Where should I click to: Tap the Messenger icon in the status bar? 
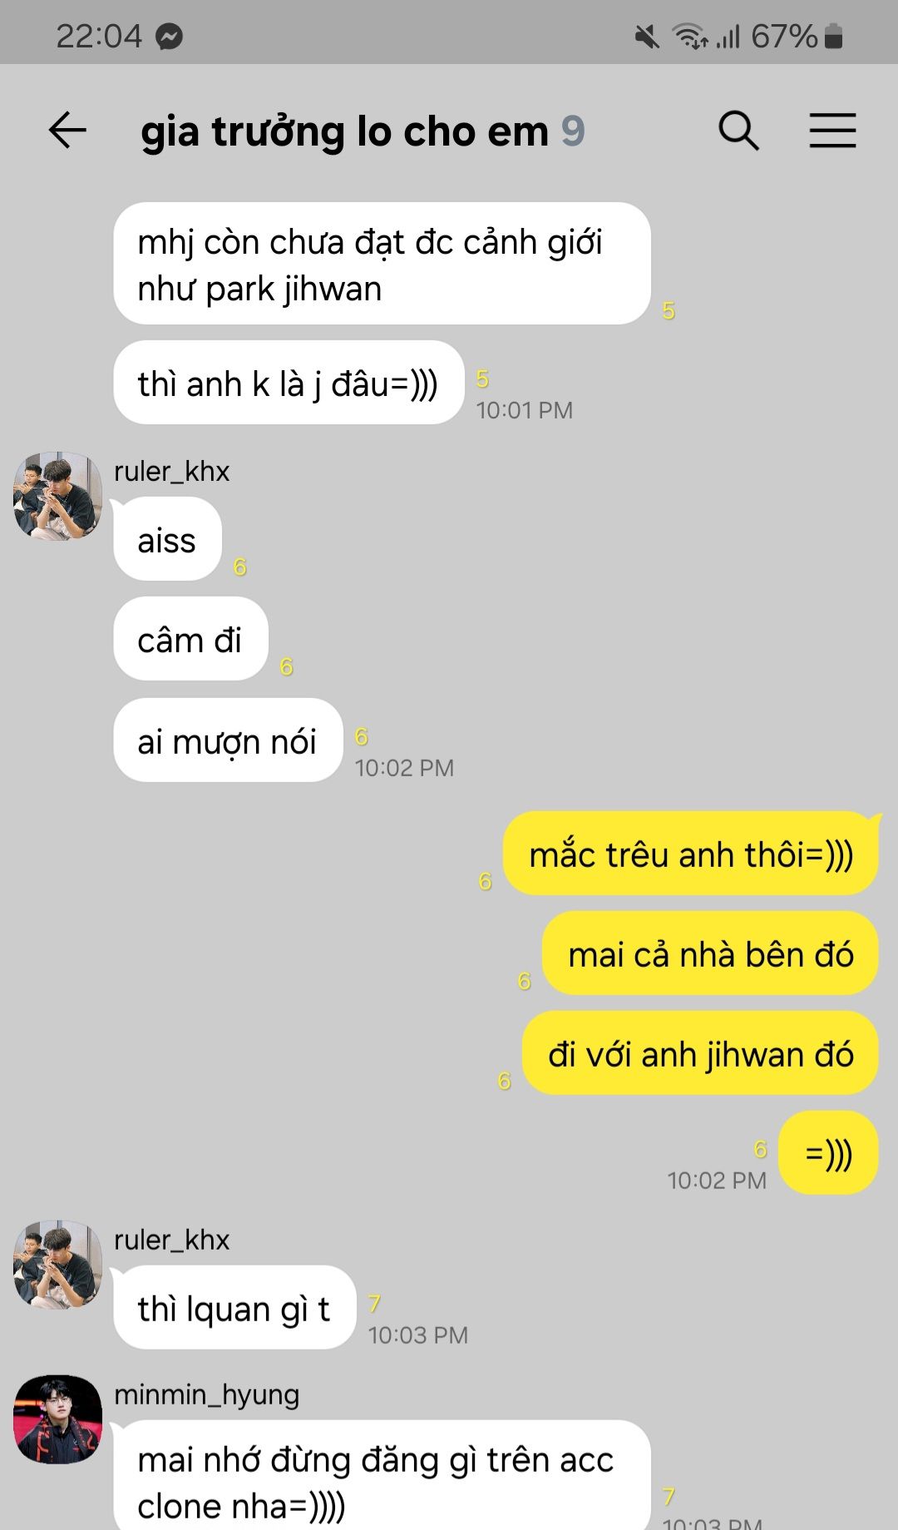170,37
